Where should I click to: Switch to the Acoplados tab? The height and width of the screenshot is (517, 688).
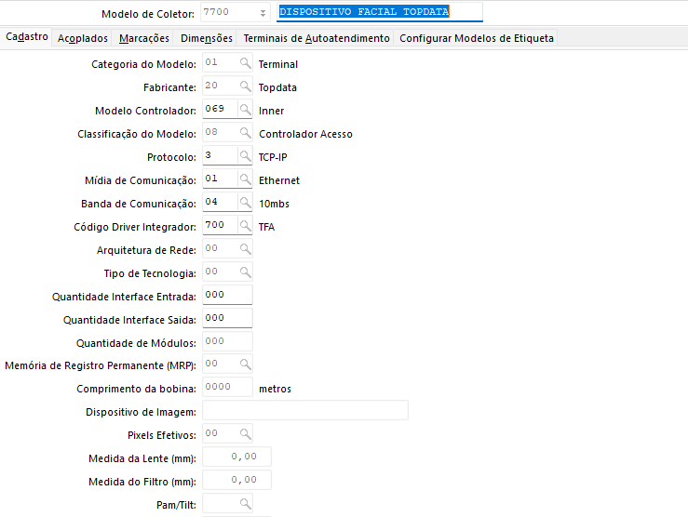82,38
